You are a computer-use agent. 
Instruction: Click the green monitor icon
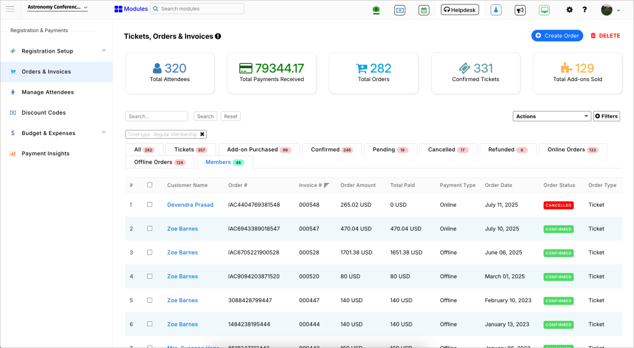[x=544, y=10]
